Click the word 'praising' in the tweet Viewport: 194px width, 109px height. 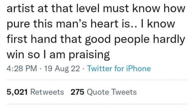coord(89,55)
